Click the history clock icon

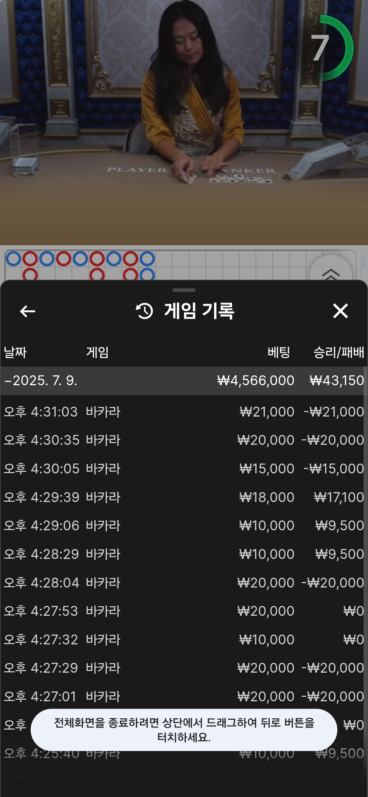(144, 311)
